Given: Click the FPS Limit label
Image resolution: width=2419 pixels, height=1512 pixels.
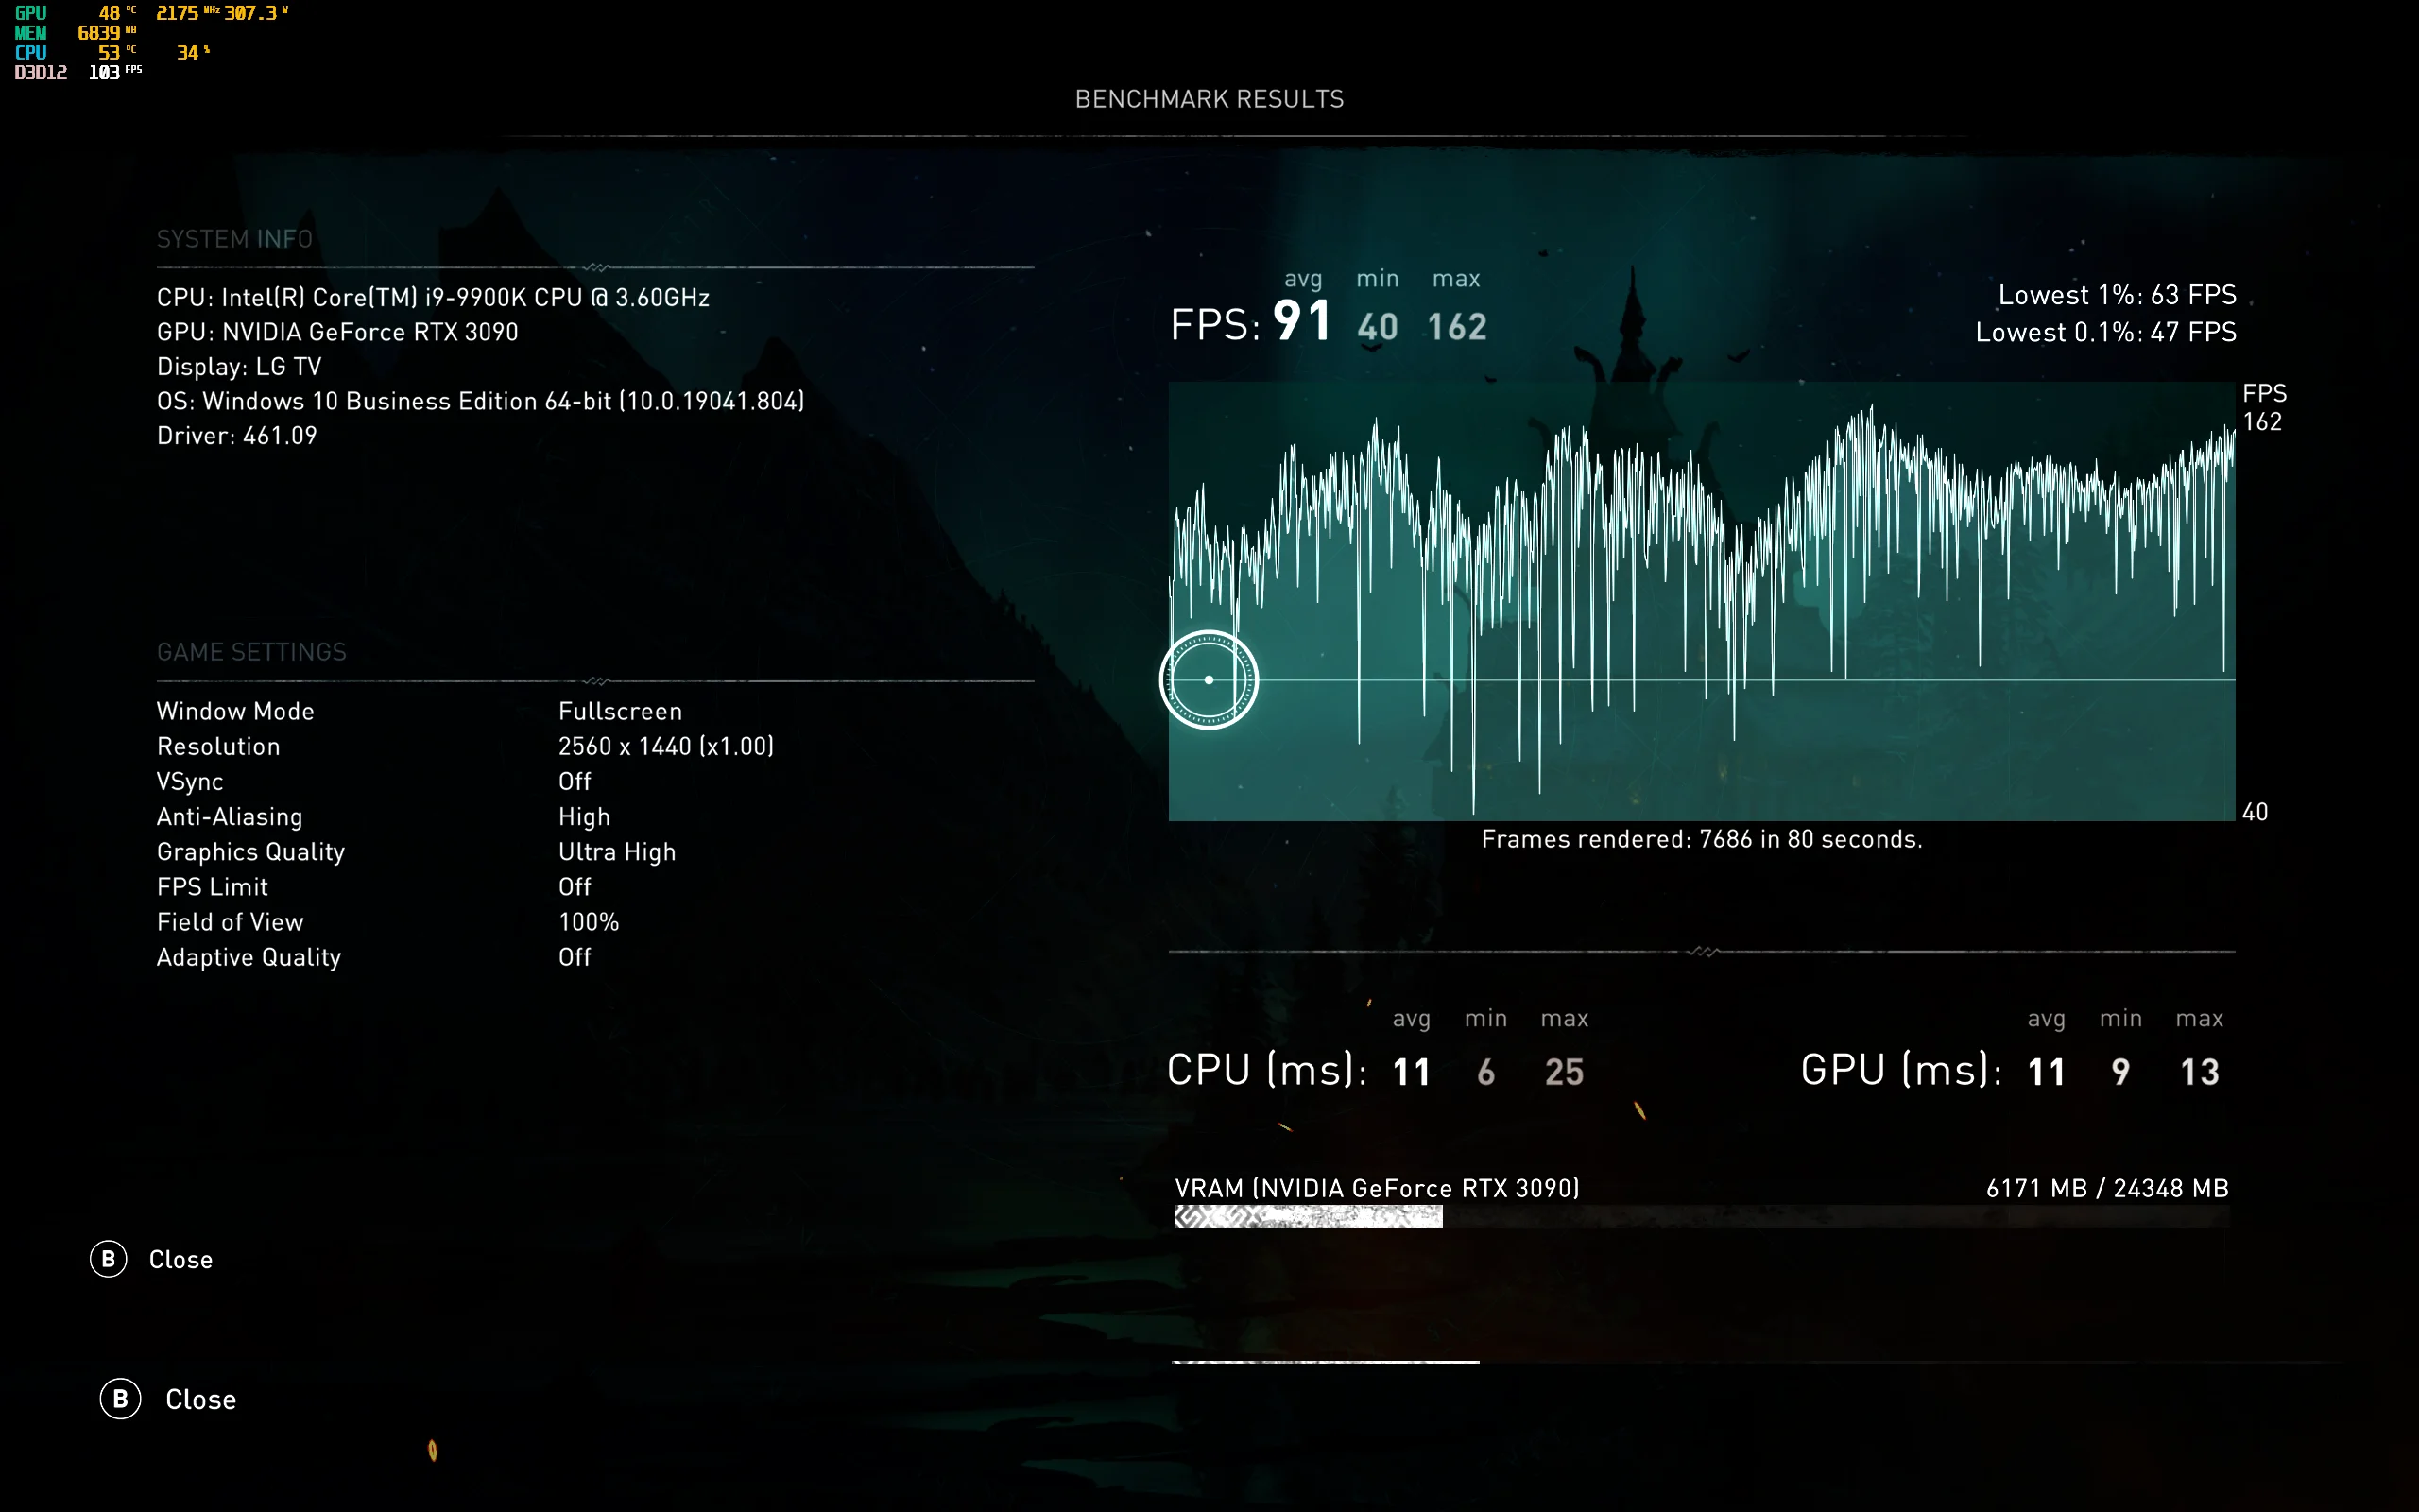Looking at the screenshot, I should coord(213,887).
